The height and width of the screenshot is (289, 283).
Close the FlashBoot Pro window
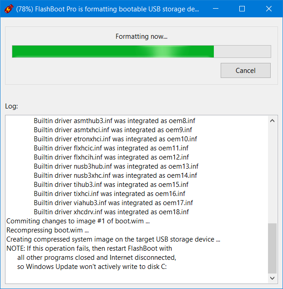pos(269,9)
